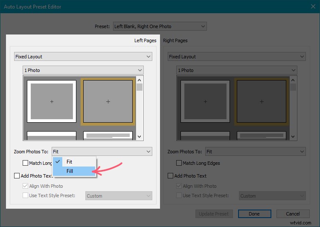Click the Right Pages heading
The width and height of the screenshot is (320, 227).
click(x=175, y=40)
